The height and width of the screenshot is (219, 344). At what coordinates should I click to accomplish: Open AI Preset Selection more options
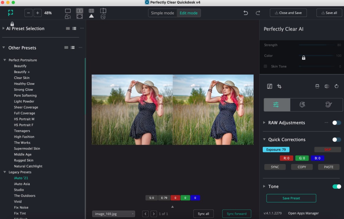82,28
